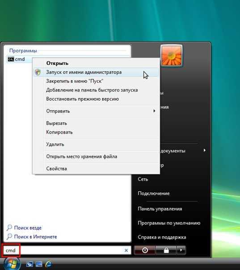This screenshot has width=240, height=270.
Task: Choose Копировать in context menu
Action: pyautogui.click(x=59, y=132)
